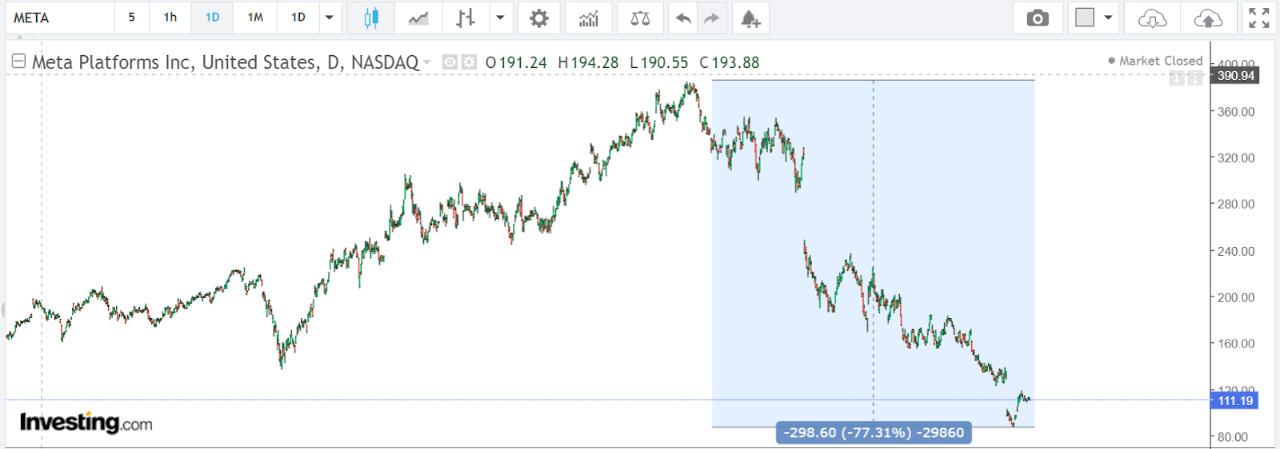Viewport: 1280px width, 449px height.
Task: Click the second scale arrow button near 390.94
Action: pos(1194,78)
